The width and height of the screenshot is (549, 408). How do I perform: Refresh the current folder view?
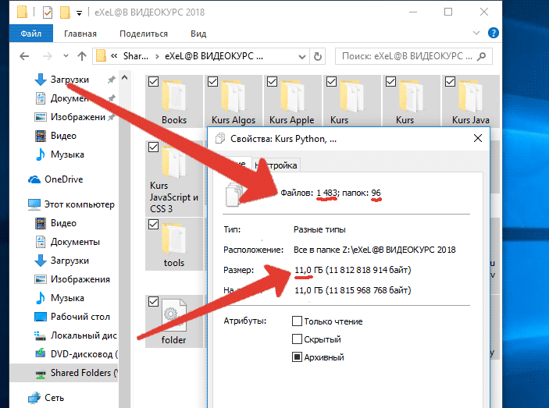pyautogui.click(x=318, y=57)
